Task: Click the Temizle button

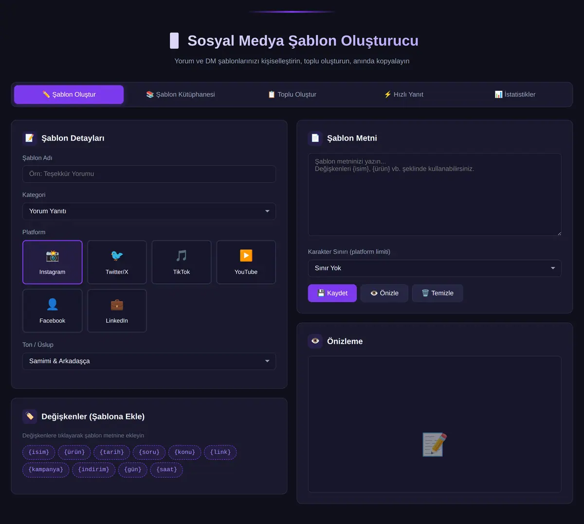Action: [438, 293]
